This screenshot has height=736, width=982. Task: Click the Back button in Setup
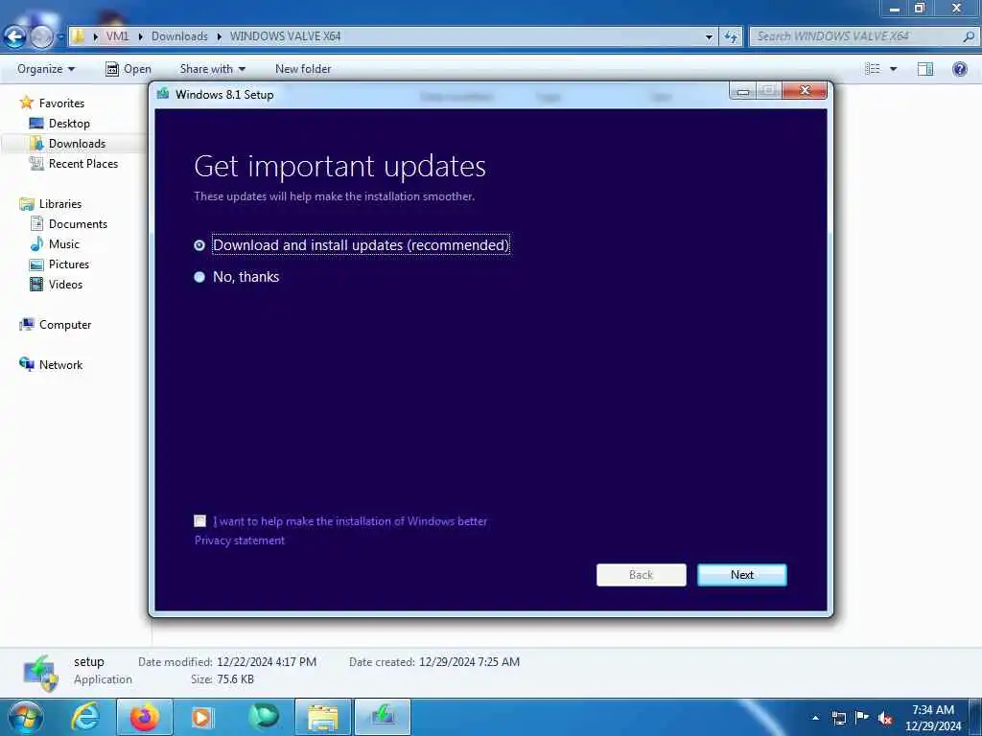[641, 575]
